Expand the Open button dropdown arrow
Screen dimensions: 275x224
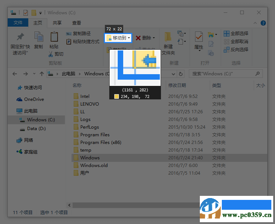point(216,34)
